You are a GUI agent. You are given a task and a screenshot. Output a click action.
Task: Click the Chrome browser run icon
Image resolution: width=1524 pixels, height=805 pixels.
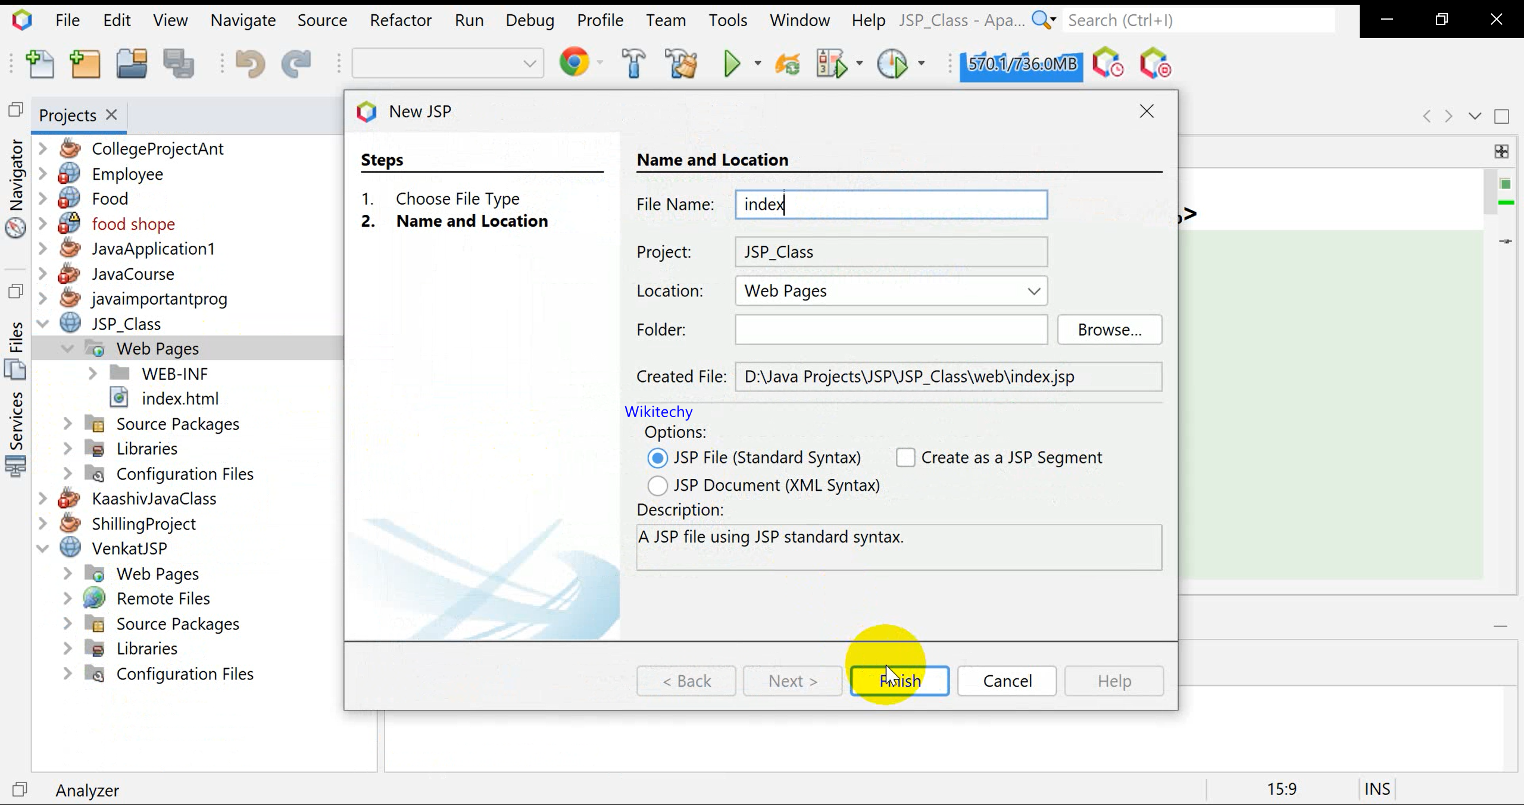coord(574,62)
